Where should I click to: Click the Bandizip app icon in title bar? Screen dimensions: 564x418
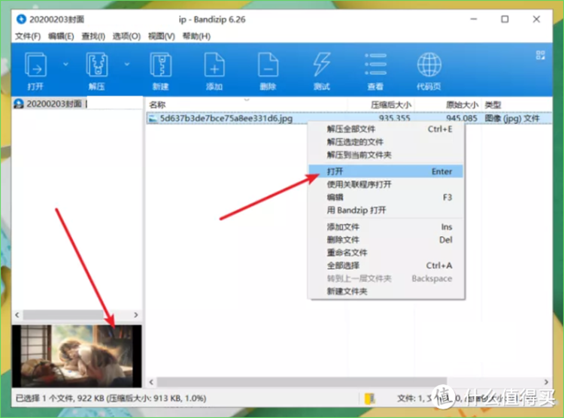tap(21, 19)
